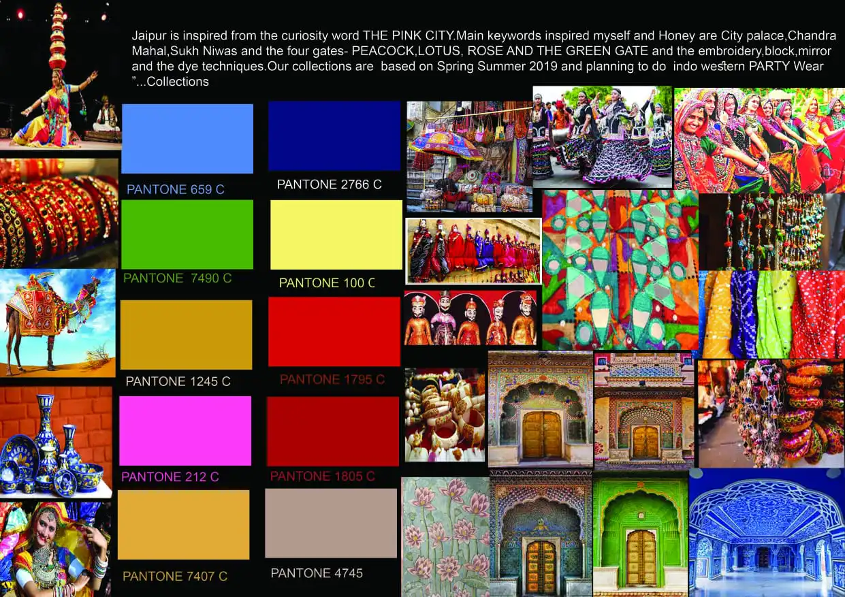Open the dancers in black dresses photo
845x597 pixels.
(x=603, y=137)
